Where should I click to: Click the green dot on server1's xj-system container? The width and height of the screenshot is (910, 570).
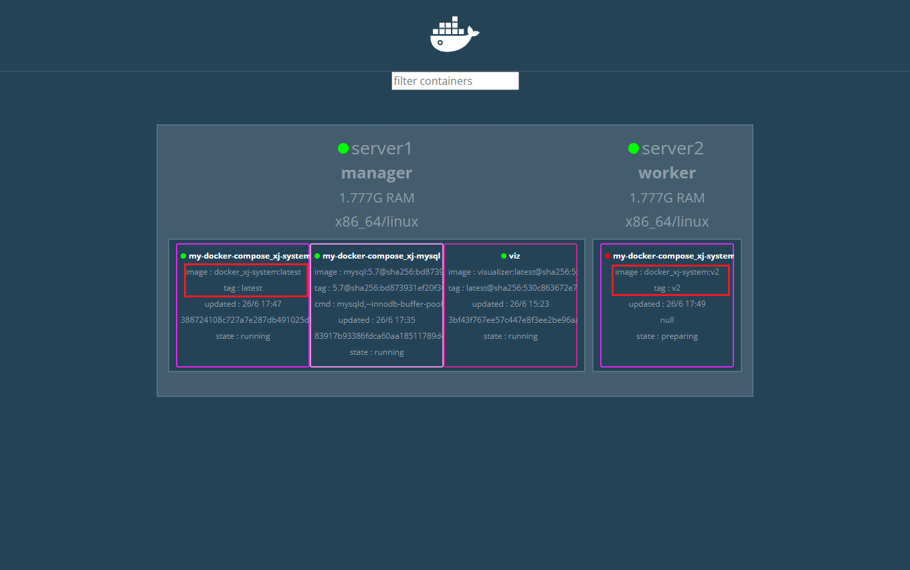(183, 256)
